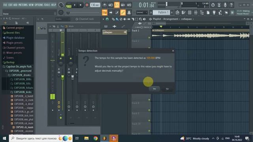
Task: Select the Playlist slip tool
Action: [x=129, y=19]
